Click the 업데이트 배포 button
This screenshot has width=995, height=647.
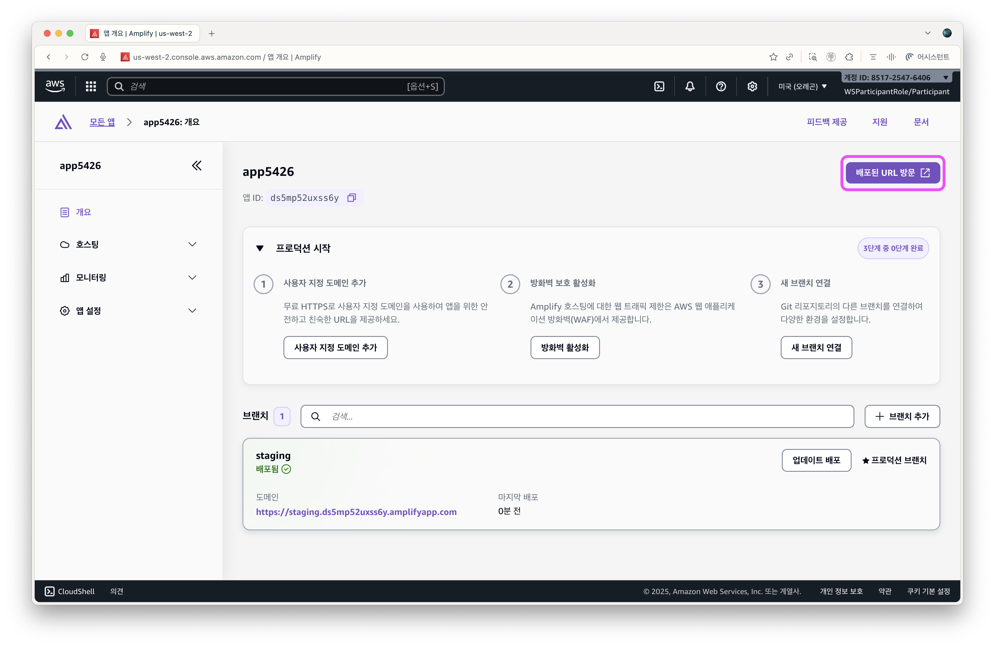[x=816, y=460]
